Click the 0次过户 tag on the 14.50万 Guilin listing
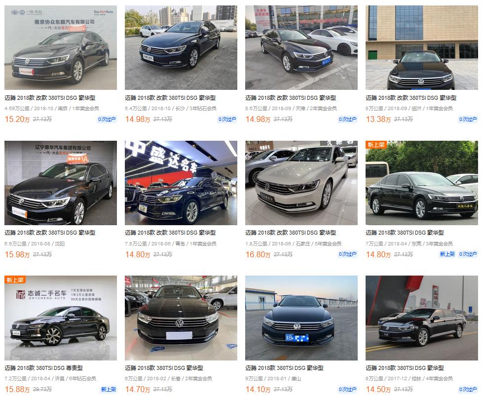 tap(468, 390)
